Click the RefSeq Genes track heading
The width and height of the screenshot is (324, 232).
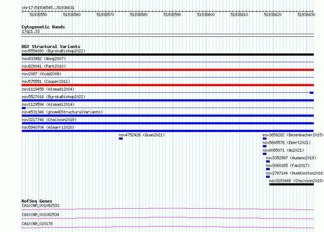pyautogui.click(x=37, y=201)
